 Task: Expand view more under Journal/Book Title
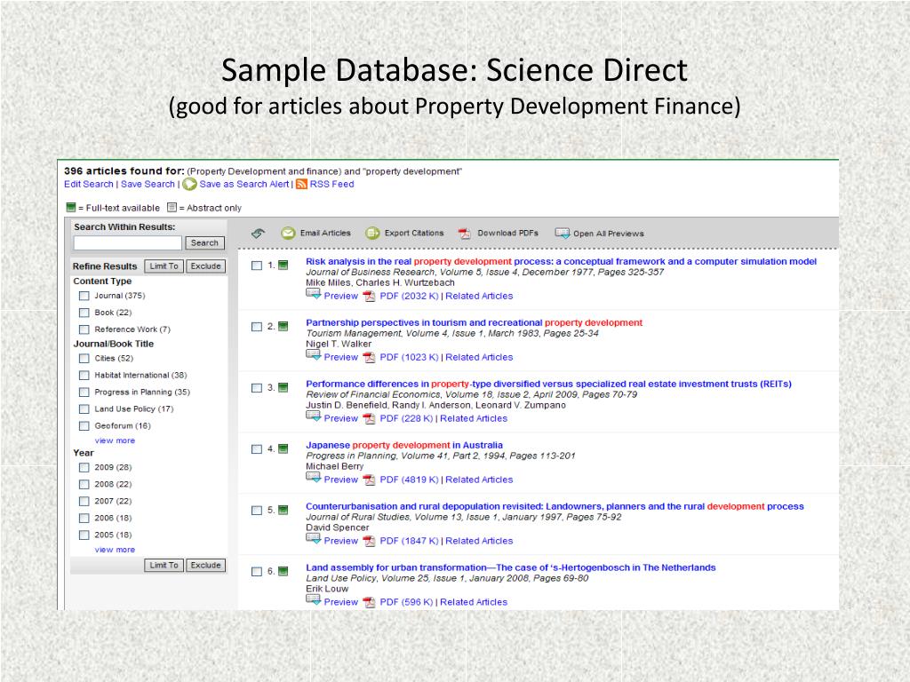pos(115,440)
